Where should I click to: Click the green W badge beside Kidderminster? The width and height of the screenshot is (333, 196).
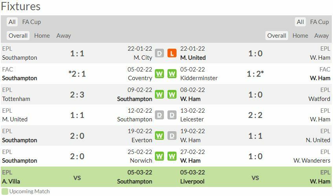click(x=172, y=74)
